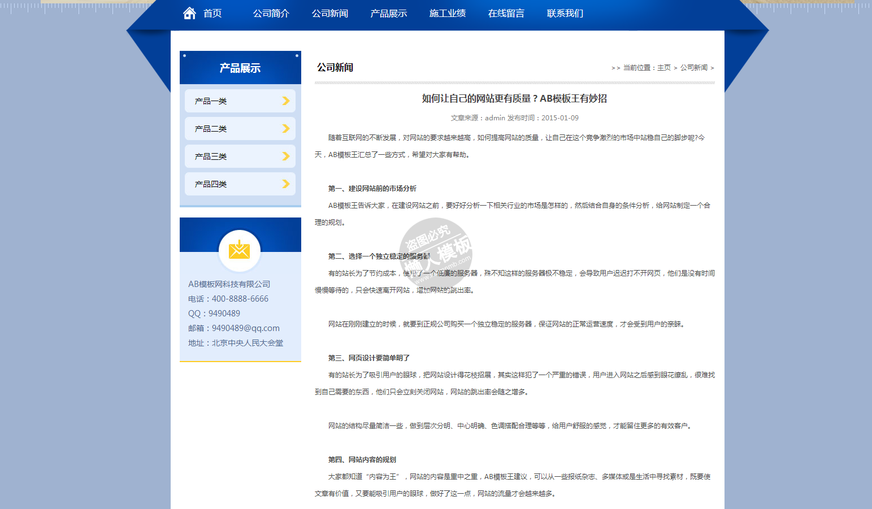Select 施工业绩 in the top navigation

448,14
